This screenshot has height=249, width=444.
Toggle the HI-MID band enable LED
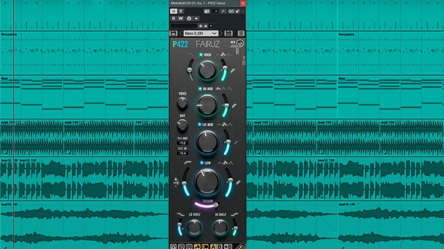pos(200,89)
